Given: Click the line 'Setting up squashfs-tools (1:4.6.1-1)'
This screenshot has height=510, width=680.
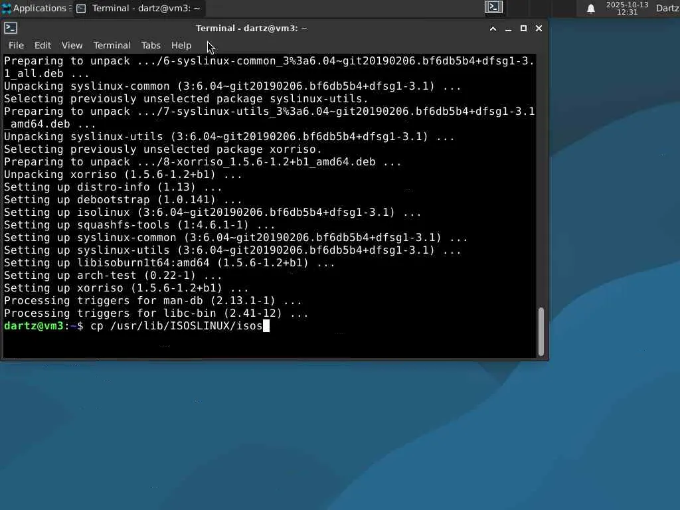Looking at the screenshot, I should pyautogui.click(x=139, y=224).
